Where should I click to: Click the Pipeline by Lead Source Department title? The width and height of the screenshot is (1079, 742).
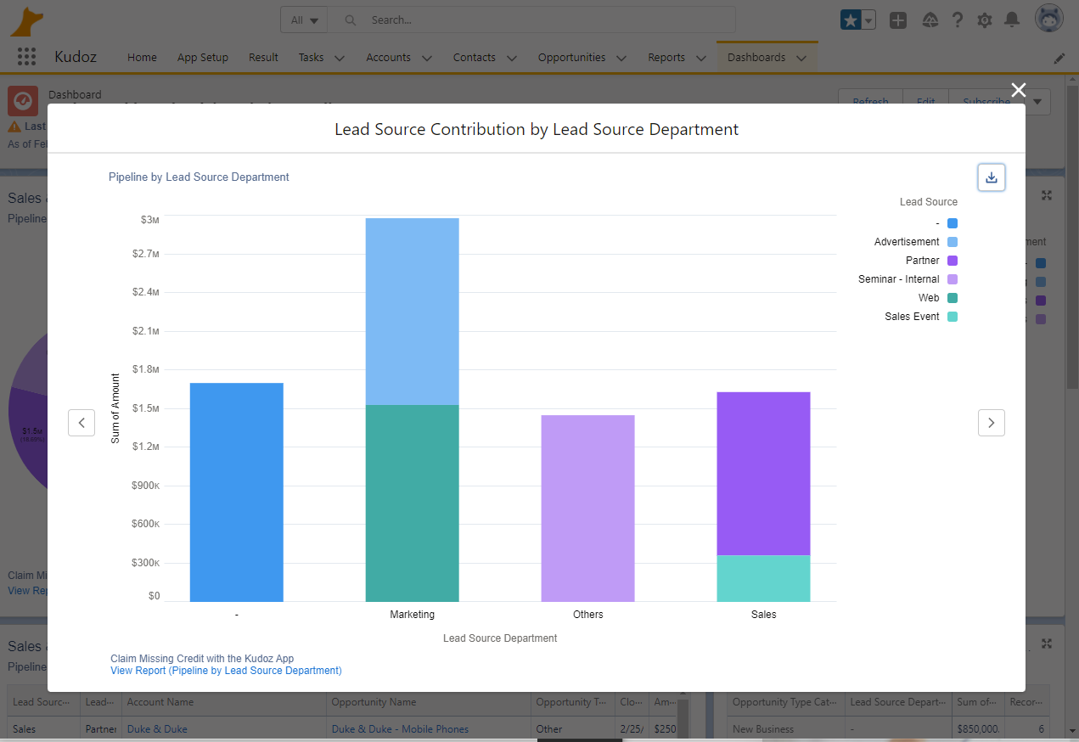[199, 177]
